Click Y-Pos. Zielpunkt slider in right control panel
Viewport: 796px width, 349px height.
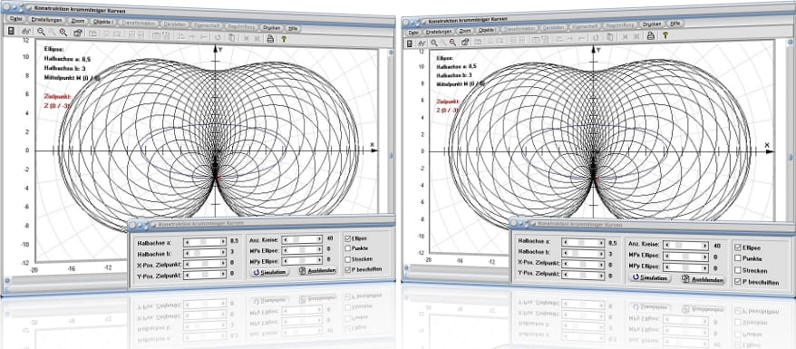click(x=582, y=276)
